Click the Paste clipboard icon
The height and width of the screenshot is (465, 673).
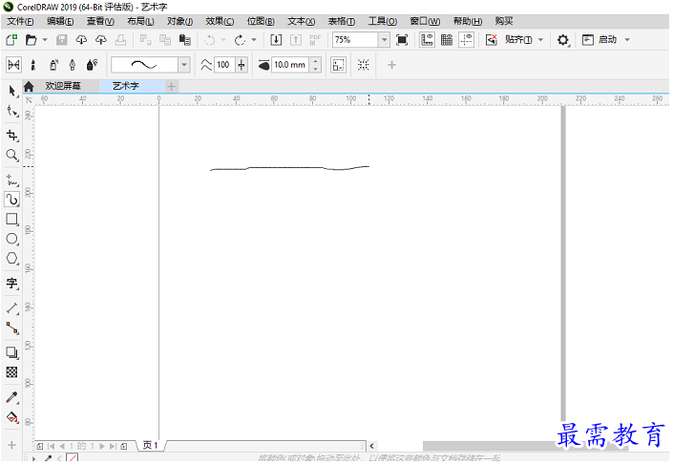click(x=185, y=40)
